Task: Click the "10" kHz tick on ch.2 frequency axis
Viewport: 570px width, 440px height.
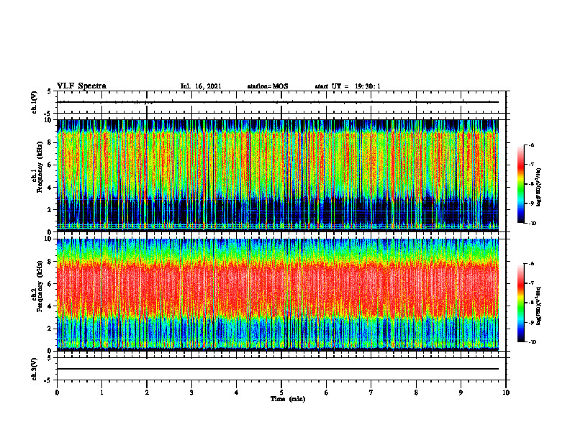Action: 49,239
